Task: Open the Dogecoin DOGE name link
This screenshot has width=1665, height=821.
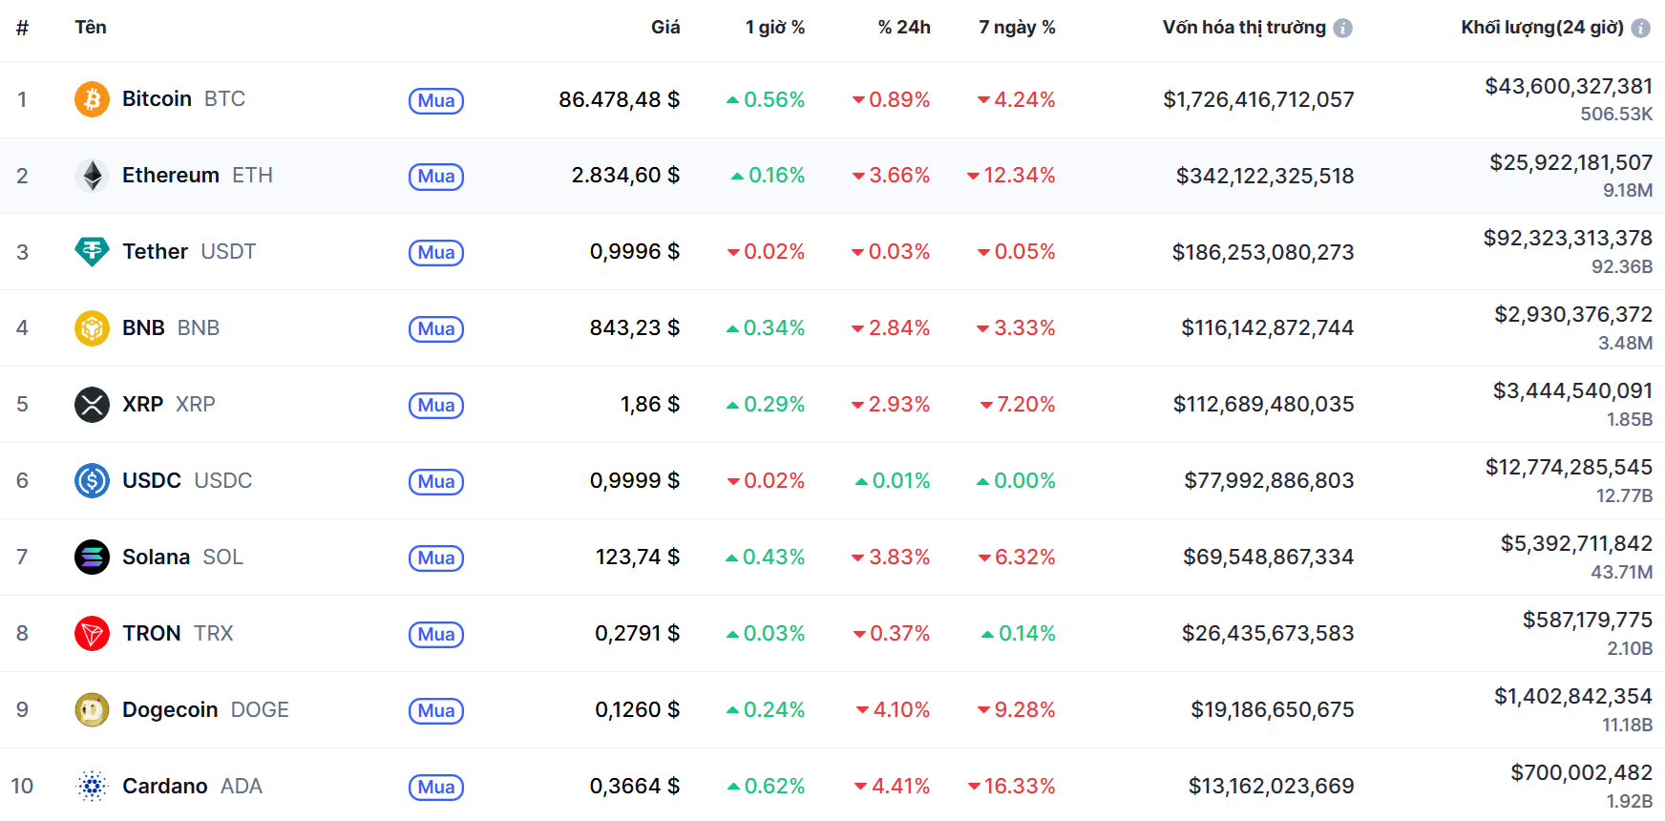Action: pos(205,709)
